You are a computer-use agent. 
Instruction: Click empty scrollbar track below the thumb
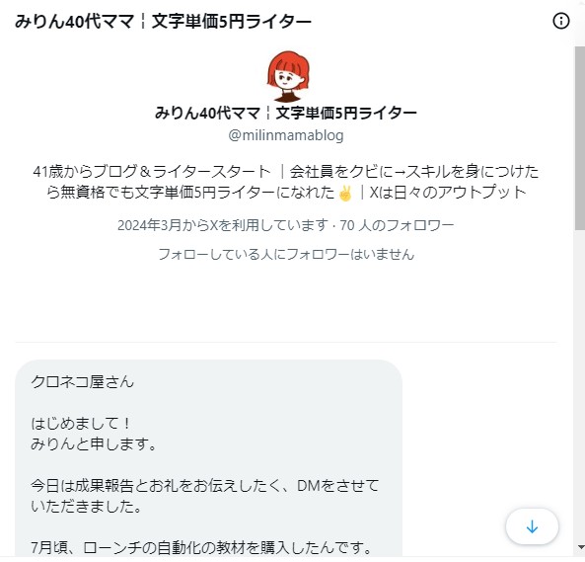click(580, 384)
